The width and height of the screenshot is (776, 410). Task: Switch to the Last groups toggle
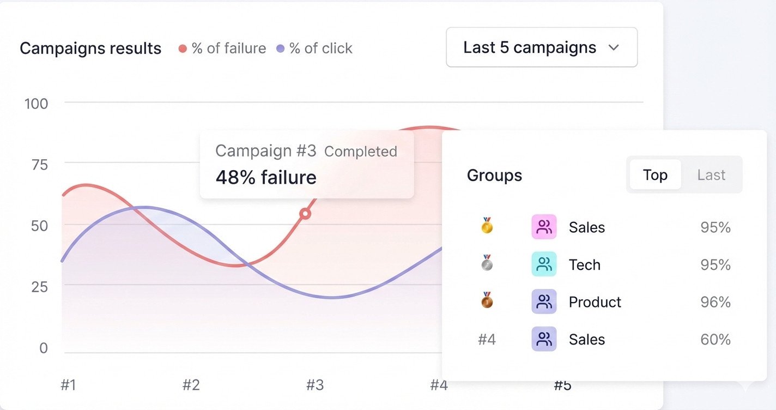[x=711, y=174]
